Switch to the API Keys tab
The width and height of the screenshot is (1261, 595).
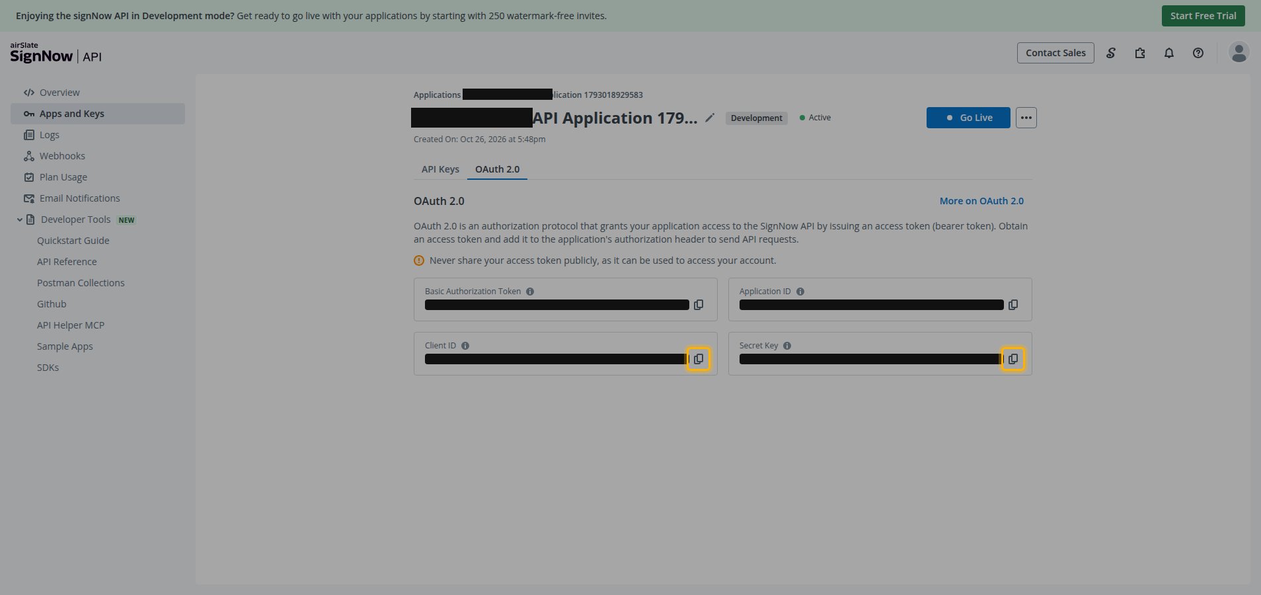[x=440, y=169]
